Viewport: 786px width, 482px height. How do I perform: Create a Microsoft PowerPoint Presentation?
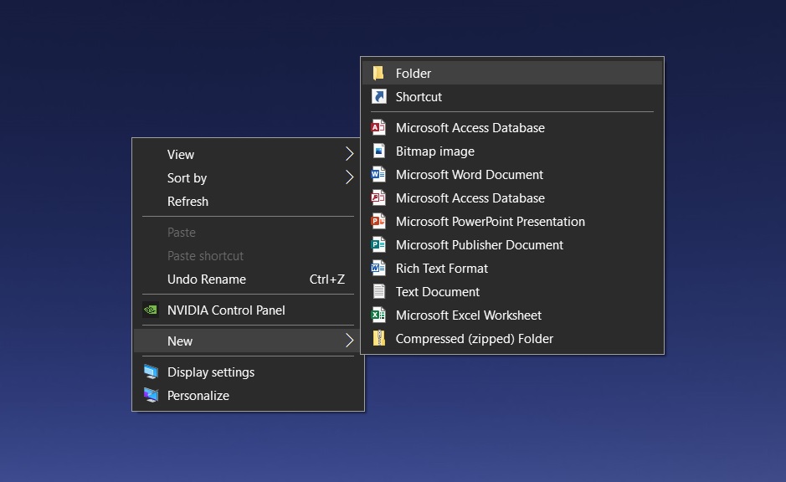click(x=512, y=222)
